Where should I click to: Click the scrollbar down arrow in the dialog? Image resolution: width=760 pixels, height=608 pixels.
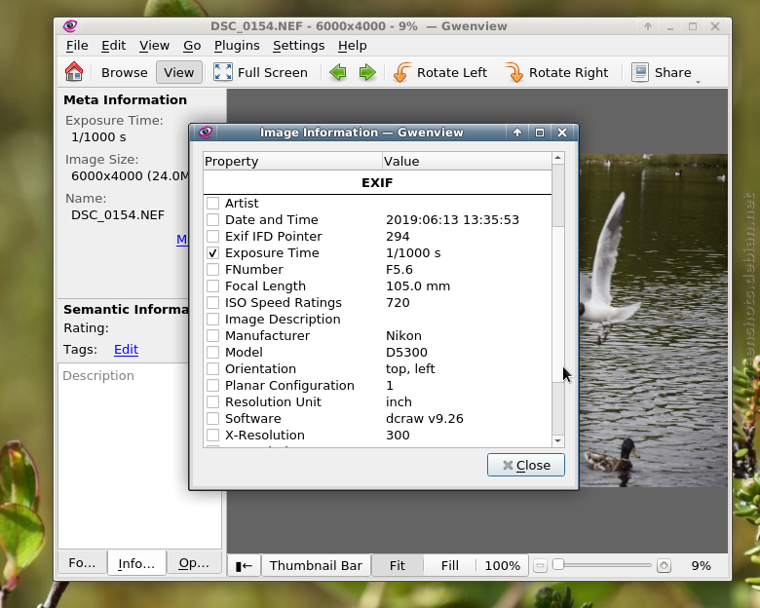[558, 440]
